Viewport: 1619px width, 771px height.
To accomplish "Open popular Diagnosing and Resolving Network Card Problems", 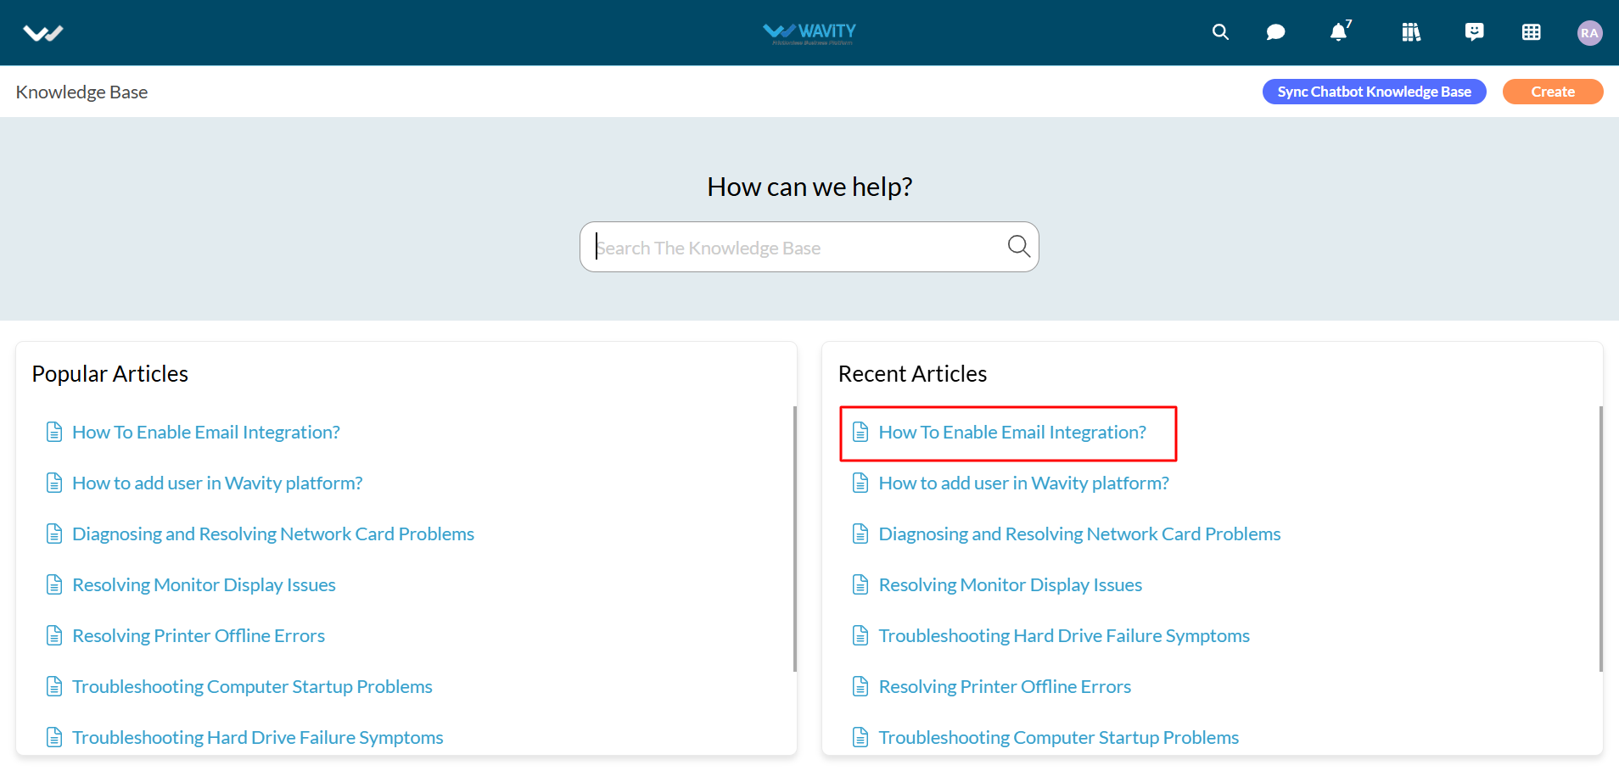I will [273, 534].
